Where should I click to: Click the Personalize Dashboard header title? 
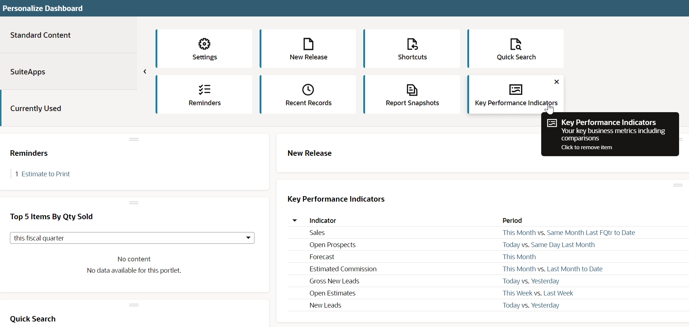coord(43,8)
